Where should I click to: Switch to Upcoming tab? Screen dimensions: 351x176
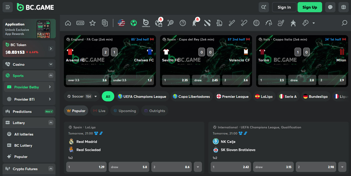(125, 111)
